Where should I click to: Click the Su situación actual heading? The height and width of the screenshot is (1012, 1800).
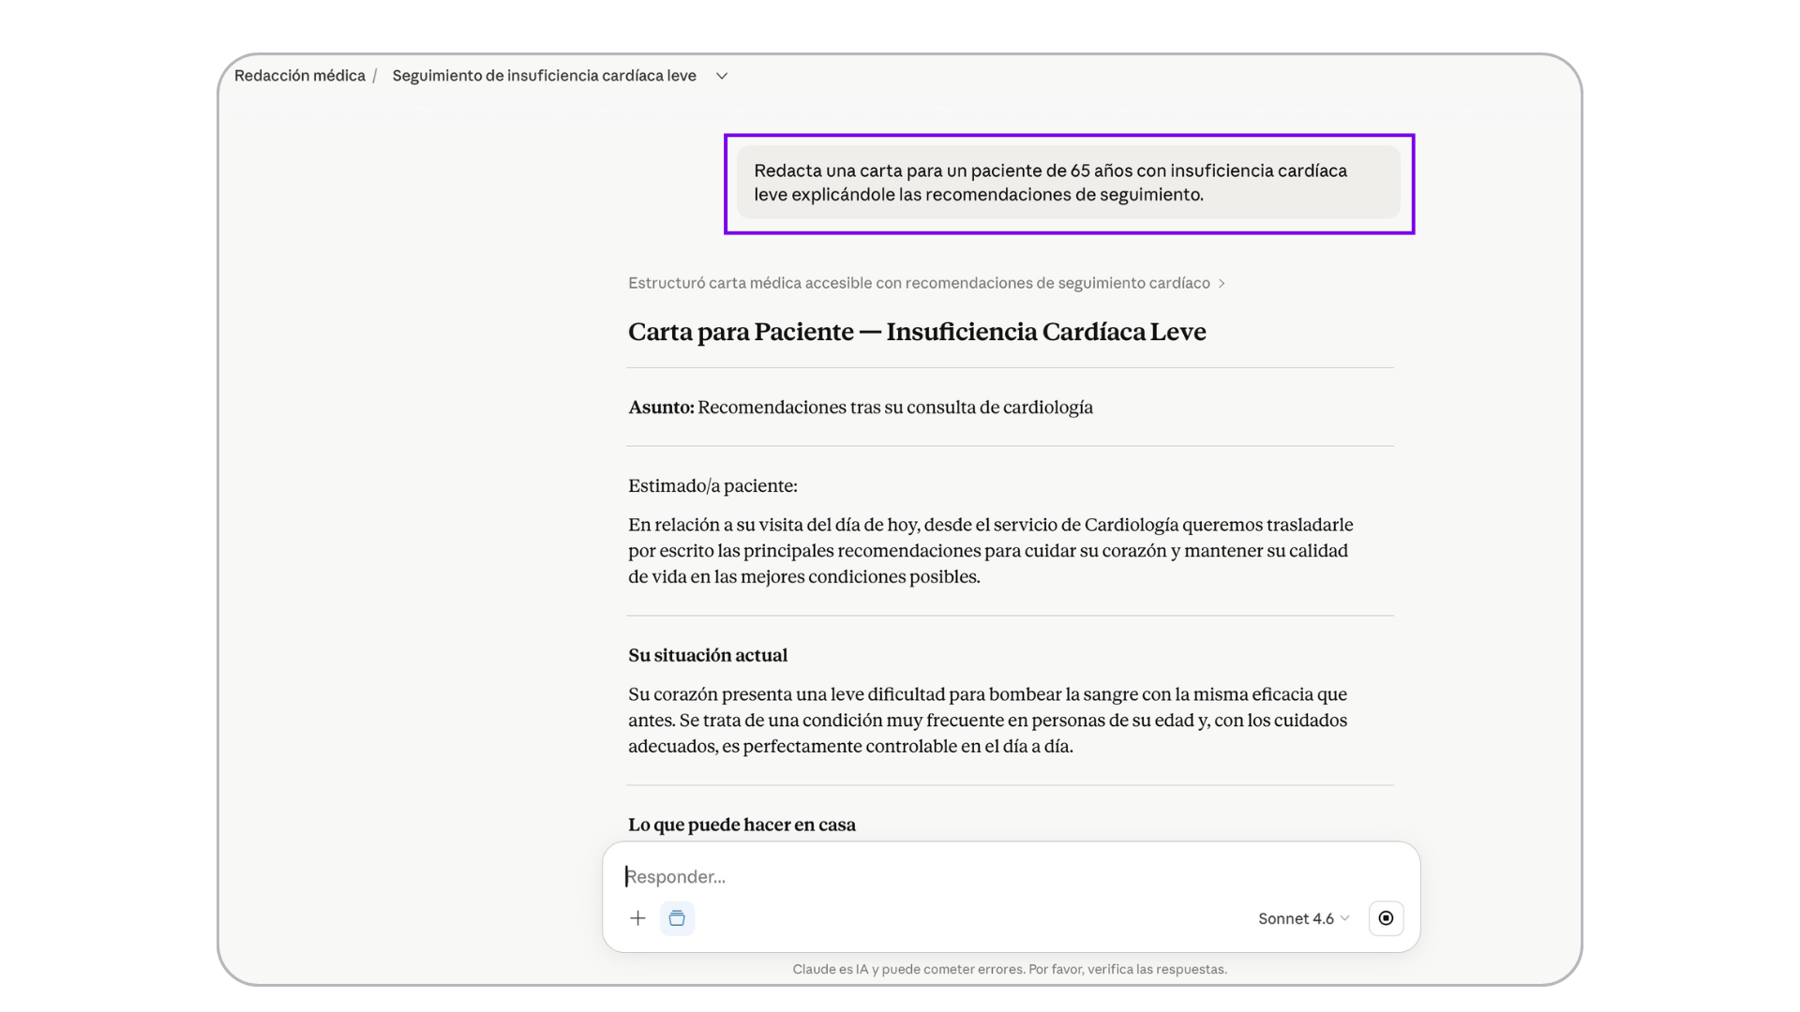(707, 656)
